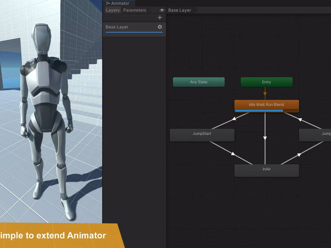The width and height of the screenshot is (331, 248).
Task: Select the Entry to Idle orange transition arrow
Action: click(265, 93)
